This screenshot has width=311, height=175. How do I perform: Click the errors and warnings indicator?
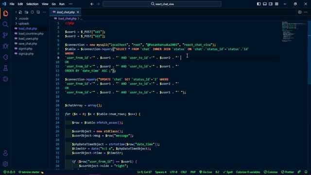(9, 172)
